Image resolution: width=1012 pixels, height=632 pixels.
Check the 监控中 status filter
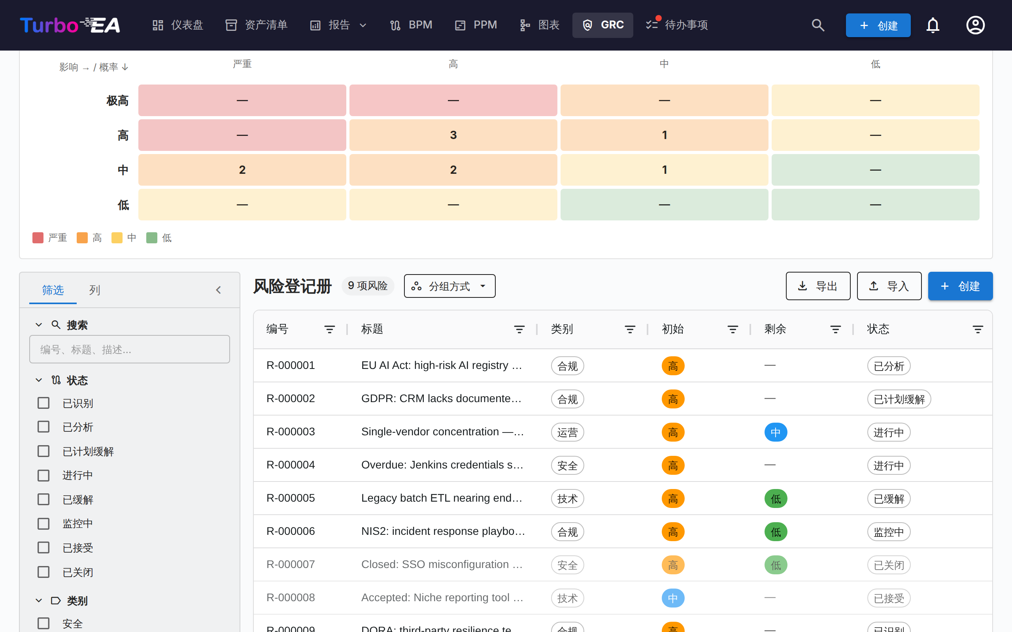[x=43, y=523]
